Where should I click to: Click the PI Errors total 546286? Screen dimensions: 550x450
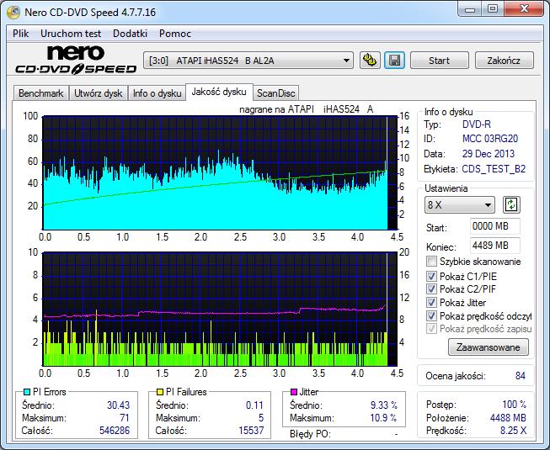pyautogui.click(x=115, y=431)
